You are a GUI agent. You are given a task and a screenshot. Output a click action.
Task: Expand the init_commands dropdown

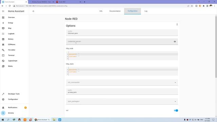(x=175, y=83)
